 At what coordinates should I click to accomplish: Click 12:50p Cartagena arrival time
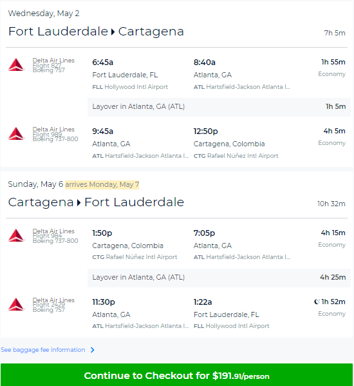[205, 131]
